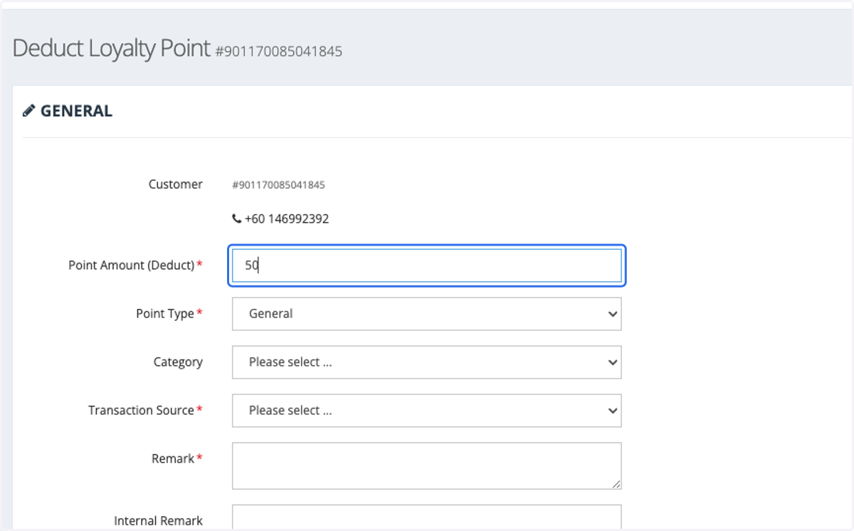Click the ID number in the page header
The height and width of the screenshot is (531, 854).
[x=279, y=51]
